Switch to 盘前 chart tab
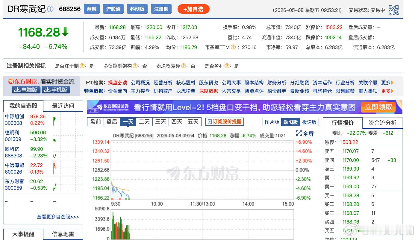The height and width of the screenshot is (240, 418). (96, 122)
